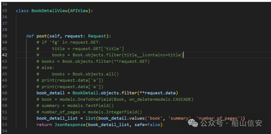Click line number 53 in the gutter
This screenshot has width=271, height=134.
click(5, 124)
